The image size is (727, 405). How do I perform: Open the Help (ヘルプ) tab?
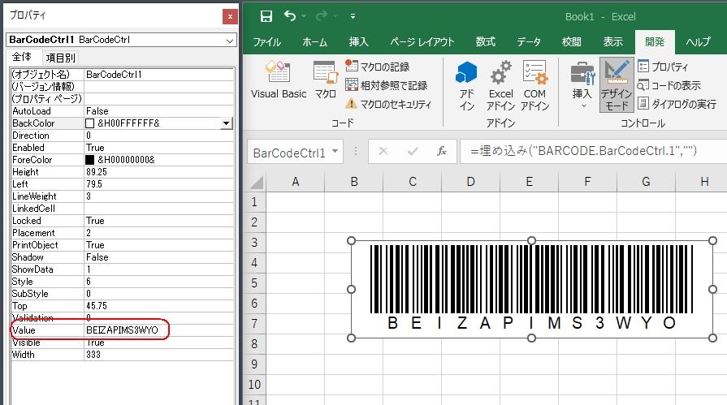pyautogui.click(x=699, y=41)
